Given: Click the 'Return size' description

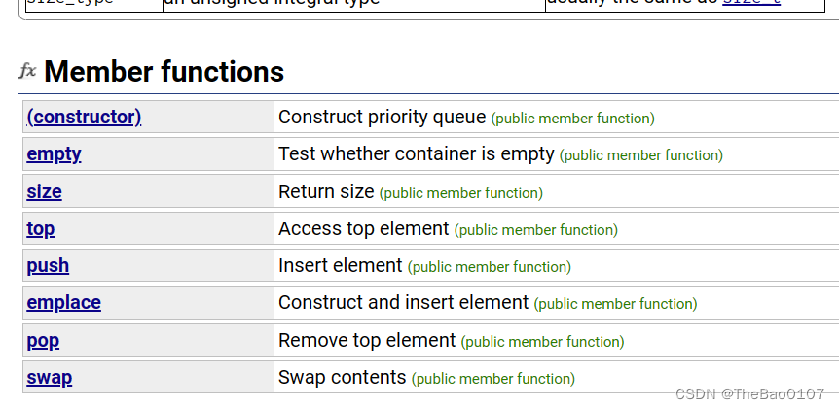Looking at the screenshot, I should coord(326,192).
